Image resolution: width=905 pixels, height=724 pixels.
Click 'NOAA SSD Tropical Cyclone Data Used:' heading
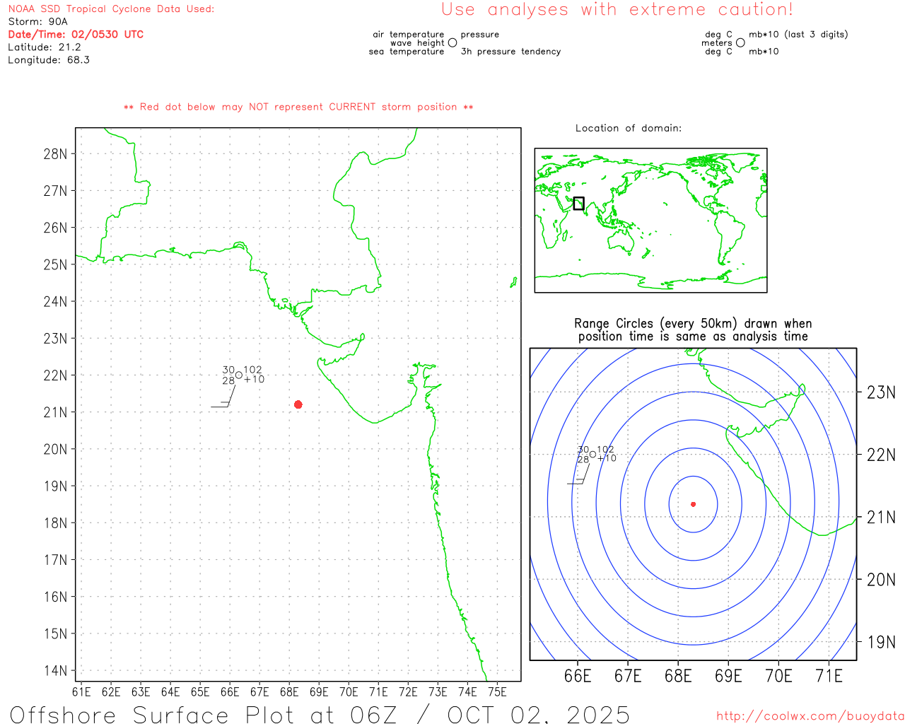click(x=111, y=8)
